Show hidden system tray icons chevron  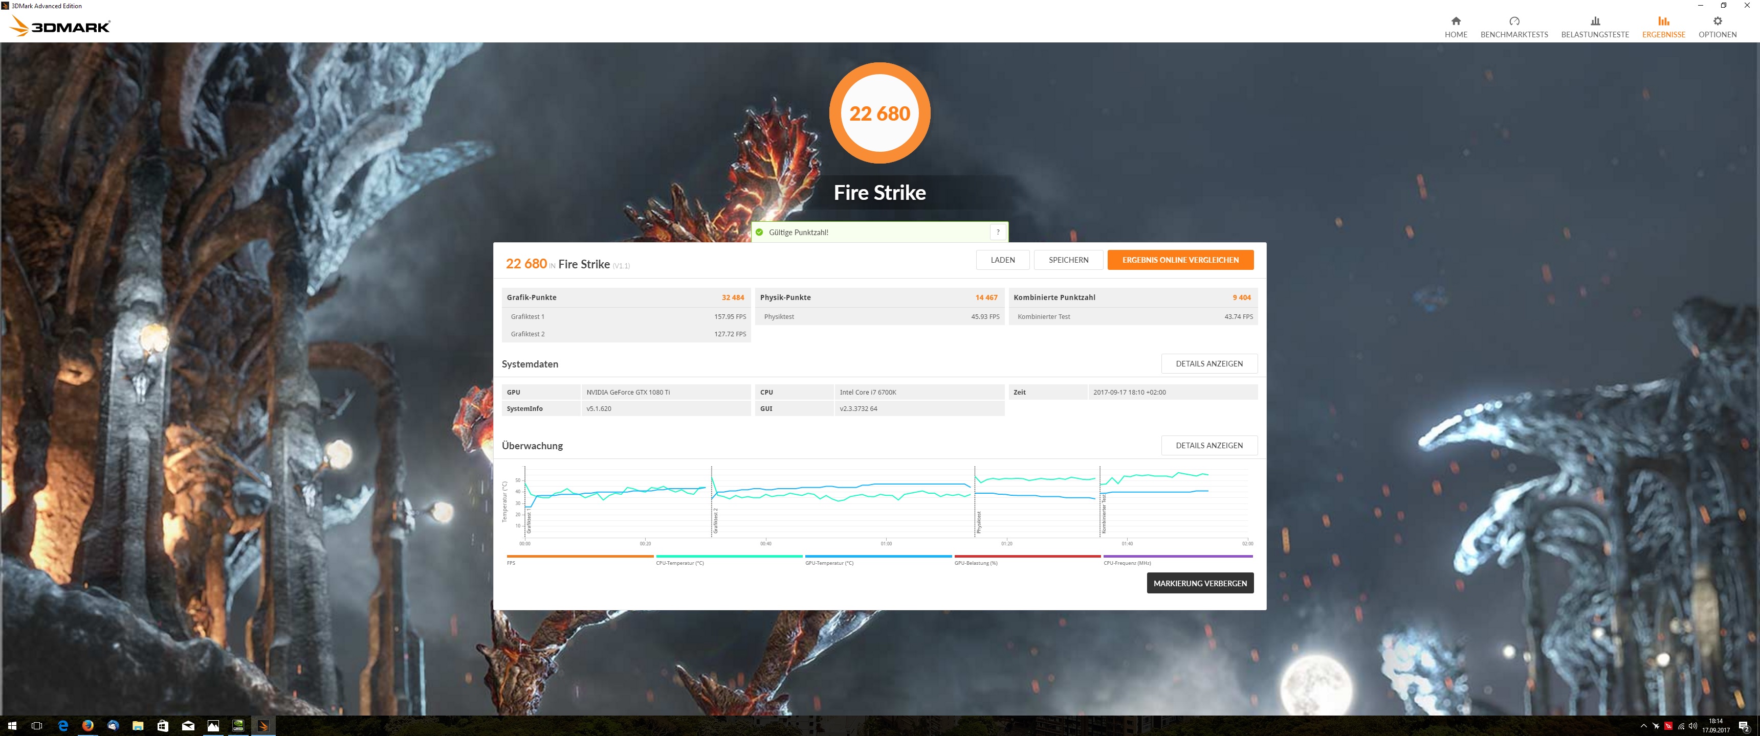pyautogui.click(x=1643, y=726)
